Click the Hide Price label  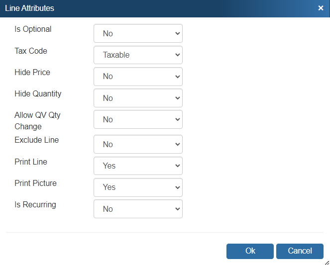pyautogui.click(x=32, y=72)
